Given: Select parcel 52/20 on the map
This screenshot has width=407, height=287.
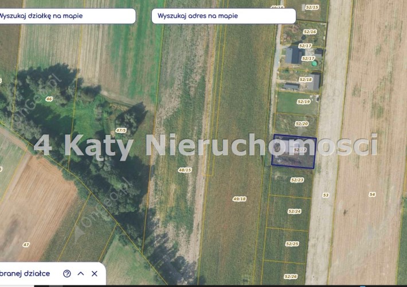Looking at the screenshot, I should 302,124.
